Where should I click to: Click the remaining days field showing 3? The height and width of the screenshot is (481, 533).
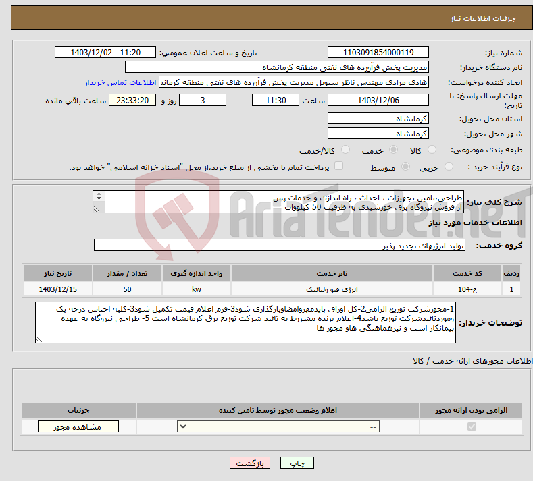click(x=203, y=100)
